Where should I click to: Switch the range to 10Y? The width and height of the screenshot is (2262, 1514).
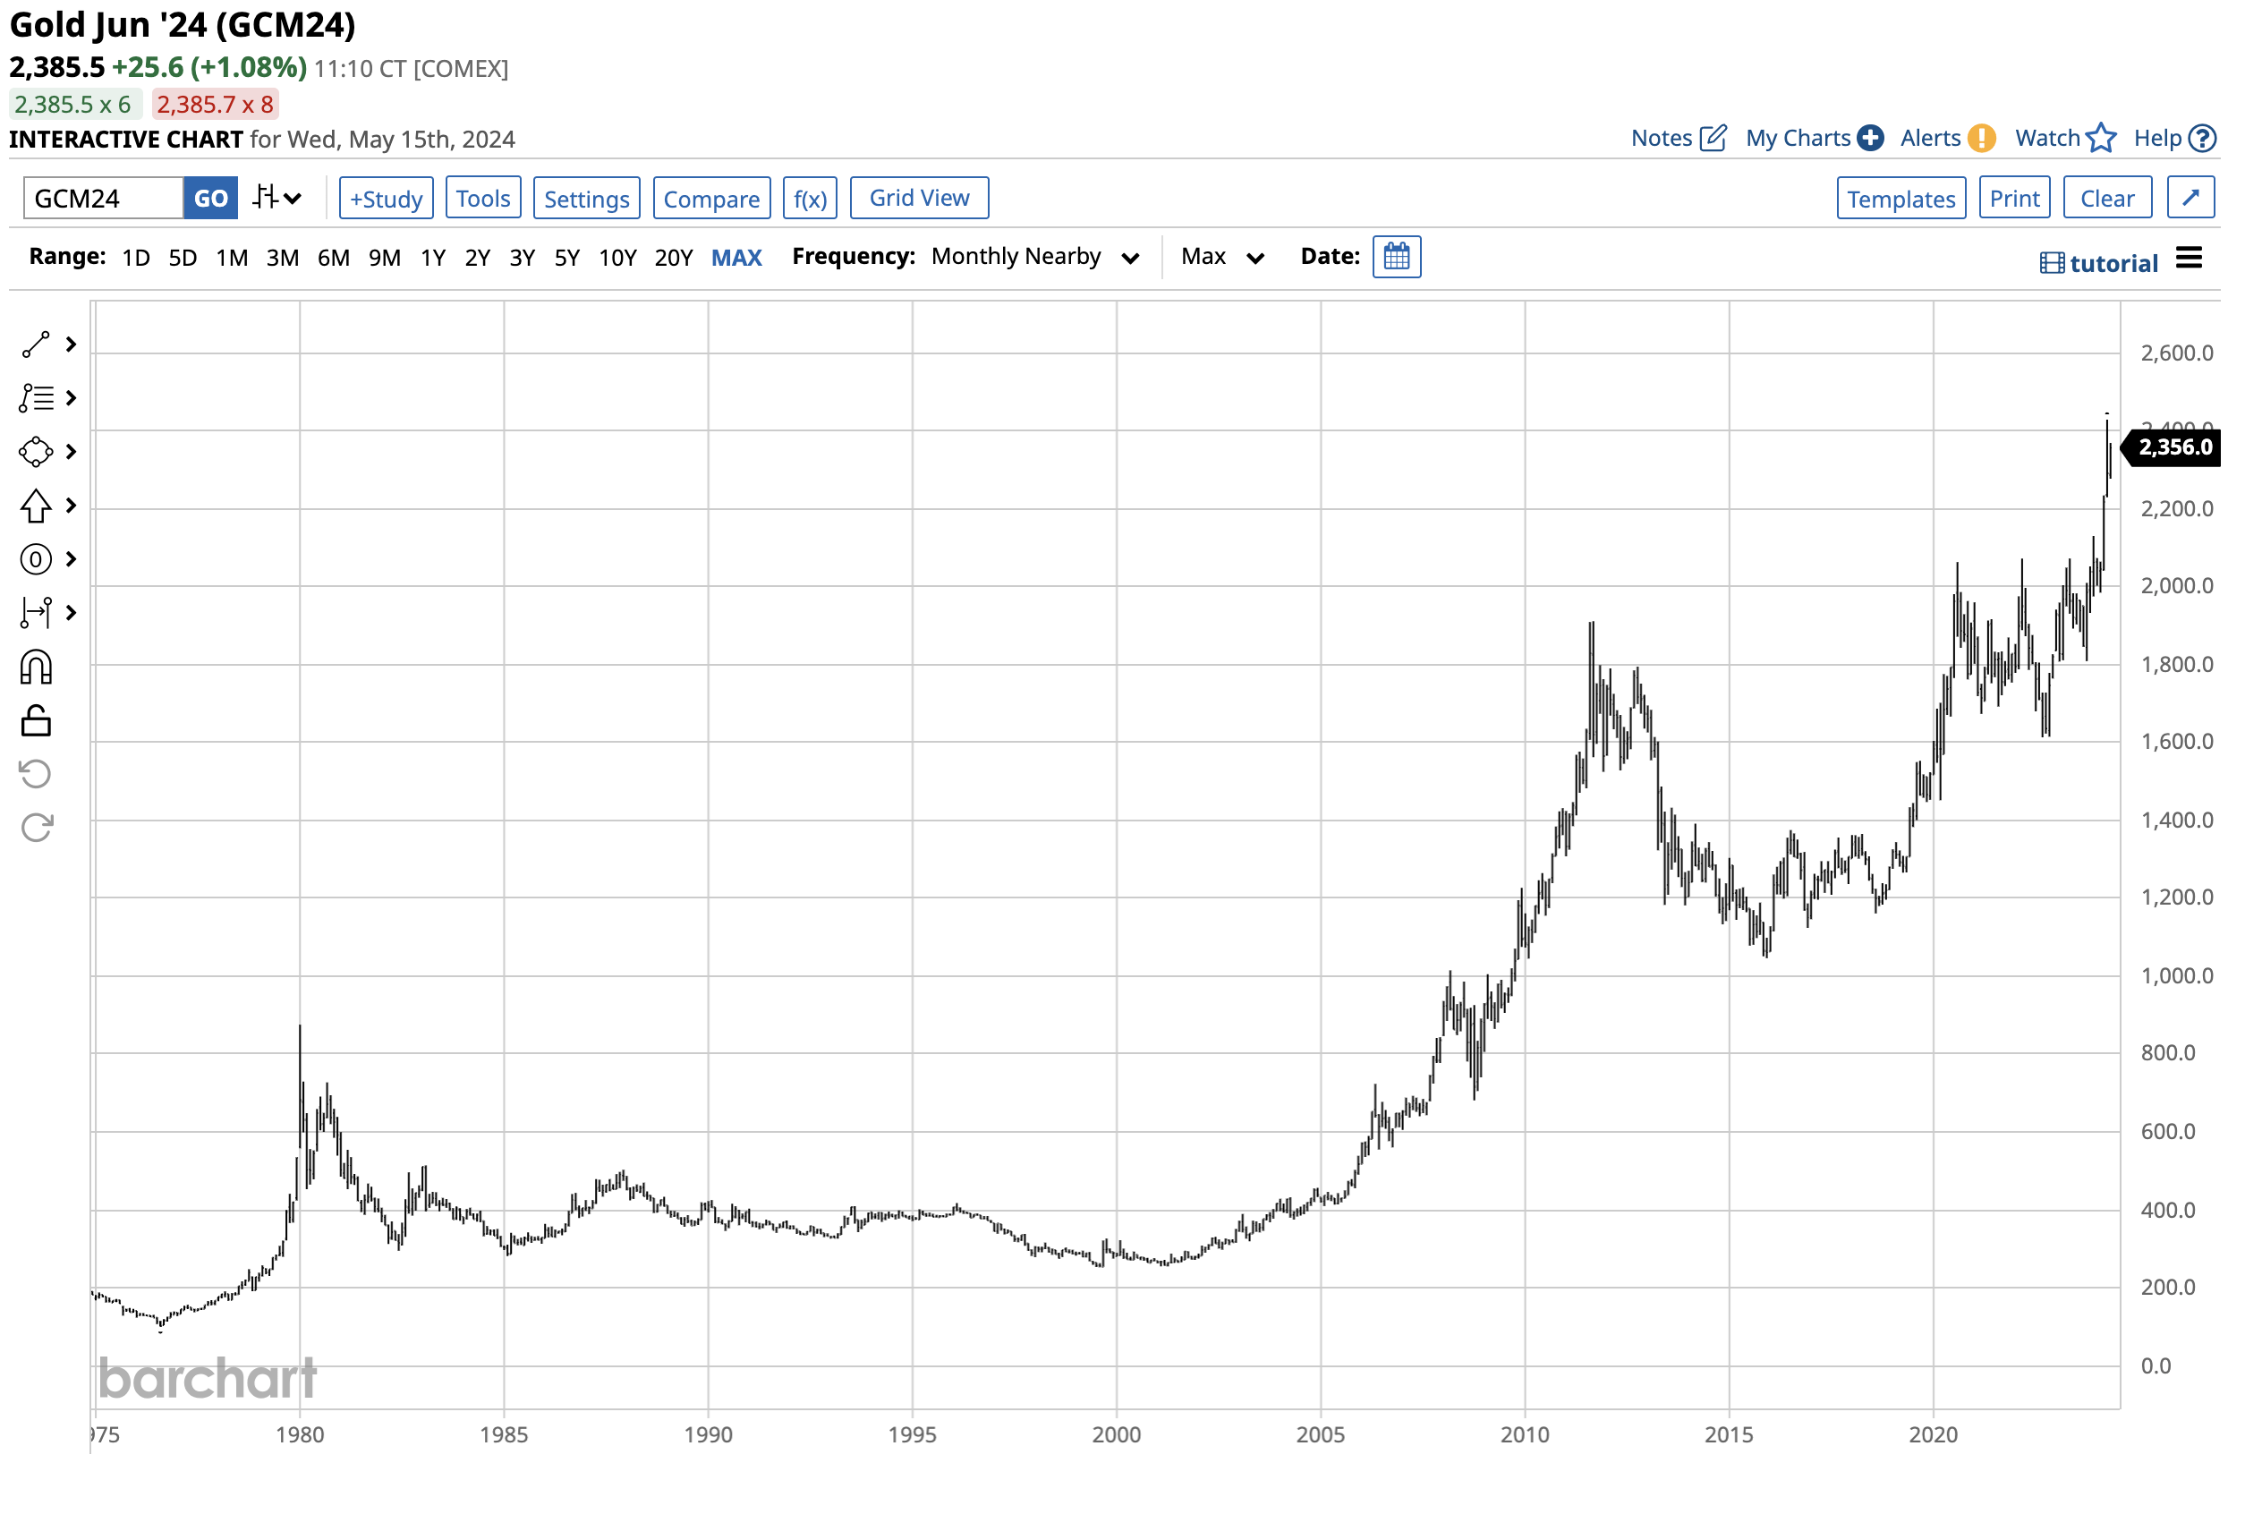[x=617, y=257]
